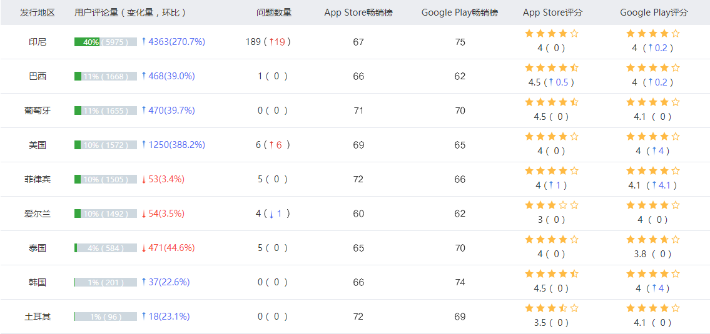
Task: Click Brazil's 468(39.0%) review change
Action: (x=171, y=76)
